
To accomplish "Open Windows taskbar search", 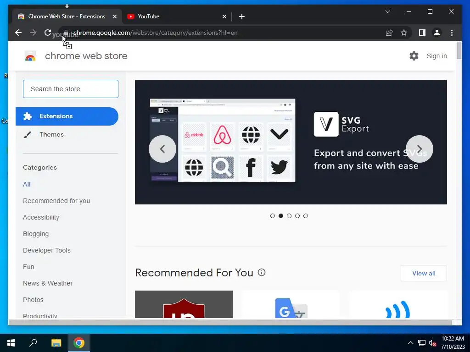I will [33, 343].
